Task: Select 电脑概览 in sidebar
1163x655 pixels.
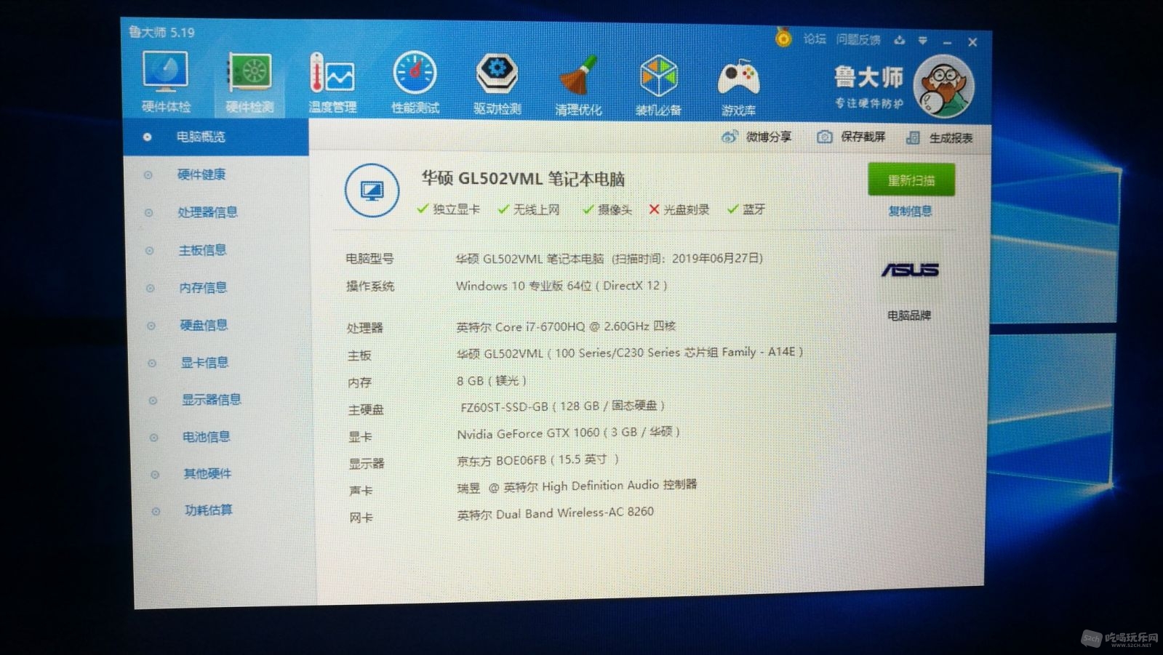Action: click(x=216, y=137)
